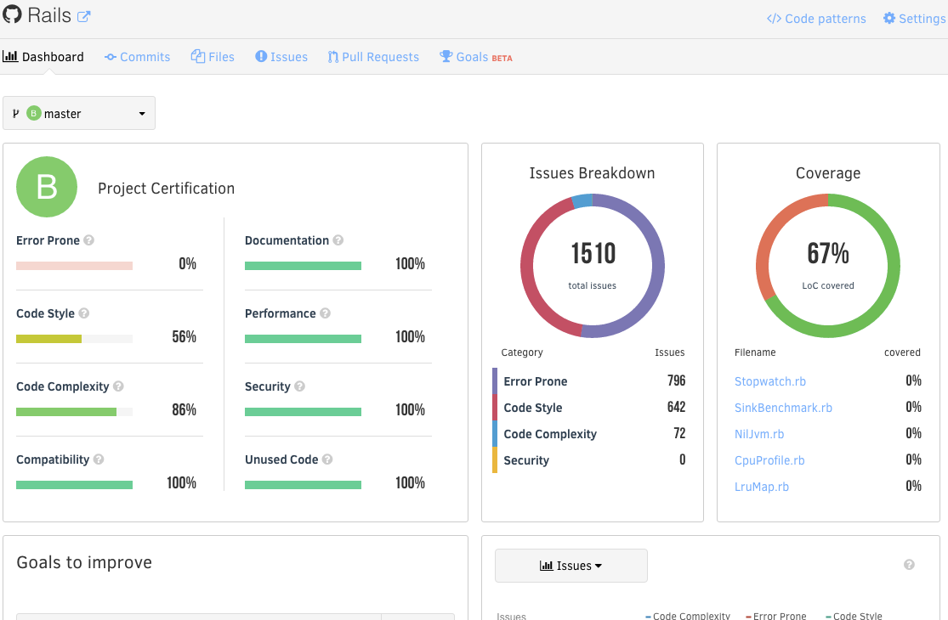This screenshot has height=620, width=948.
Task: Click the blue Code Complexity legend swatch
Action: coord(495,433)
